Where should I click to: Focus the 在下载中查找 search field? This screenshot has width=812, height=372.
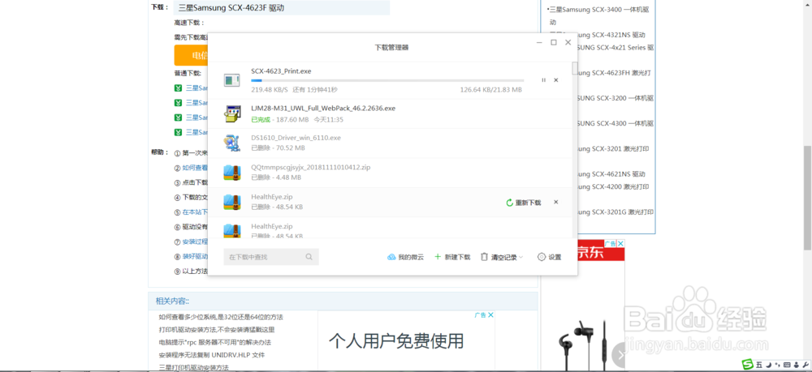[x=271, y=257]
